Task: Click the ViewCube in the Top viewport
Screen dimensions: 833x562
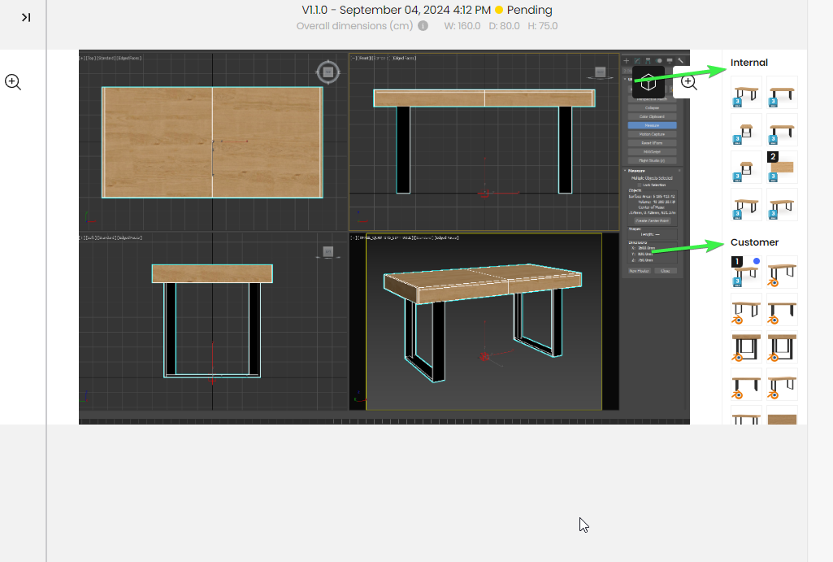Action: [x=328, y=72]
